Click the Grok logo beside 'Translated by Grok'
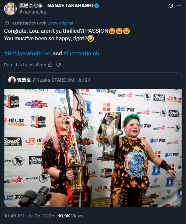The height and width of the screenshot is (224, 186). pos(7,23)
